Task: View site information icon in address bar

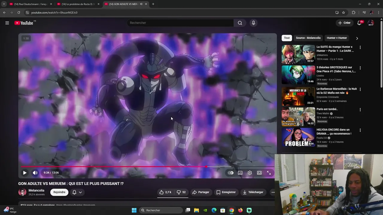Action: pos(27,13)
